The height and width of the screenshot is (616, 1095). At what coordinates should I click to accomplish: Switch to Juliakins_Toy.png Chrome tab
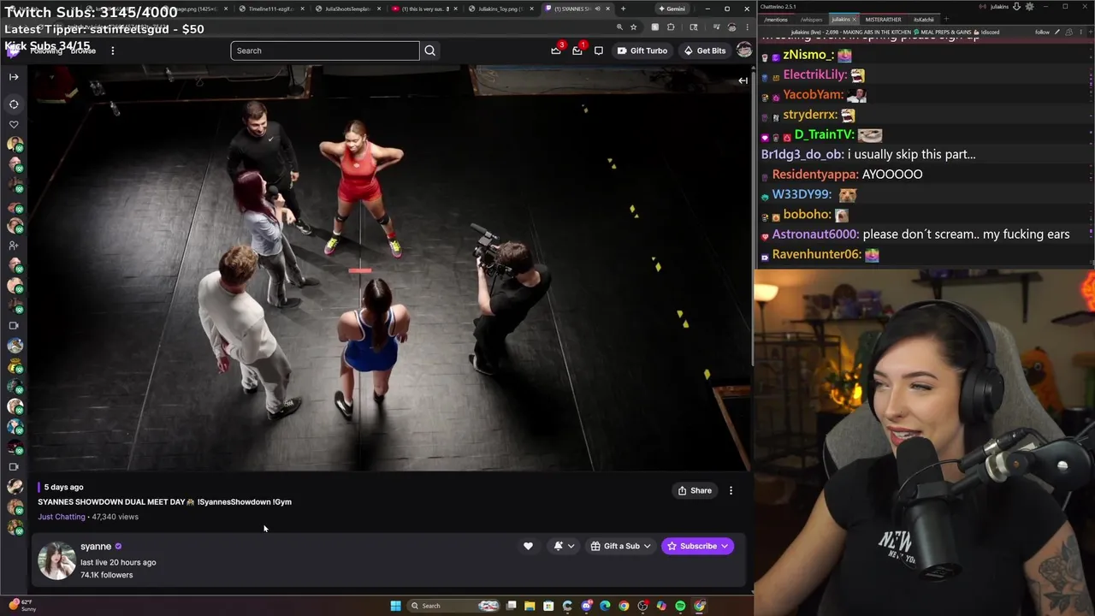pos(500,9)
